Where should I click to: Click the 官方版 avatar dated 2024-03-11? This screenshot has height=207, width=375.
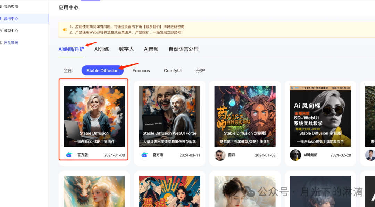[x=144, y=155]
